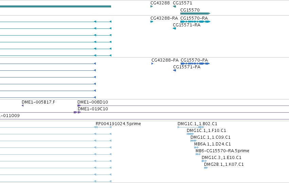Click the CG15570-RA transcript label

coord(194,18)
